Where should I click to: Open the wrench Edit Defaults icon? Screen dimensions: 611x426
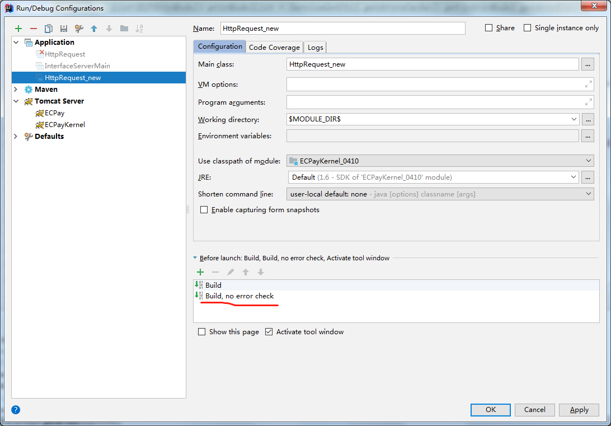click(x=79, y=29)
